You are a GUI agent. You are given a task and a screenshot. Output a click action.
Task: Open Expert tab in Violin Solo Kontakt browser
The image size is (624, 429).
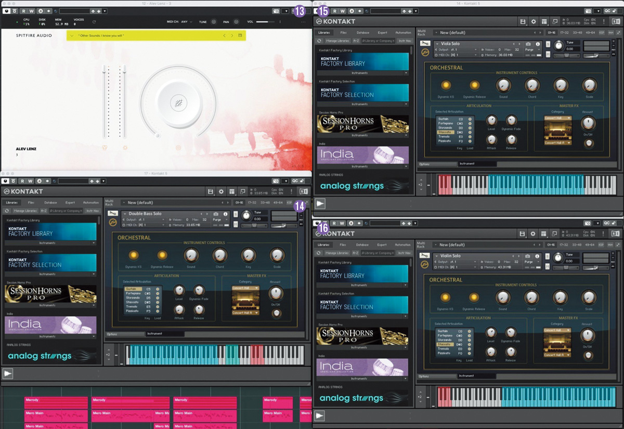382,244
